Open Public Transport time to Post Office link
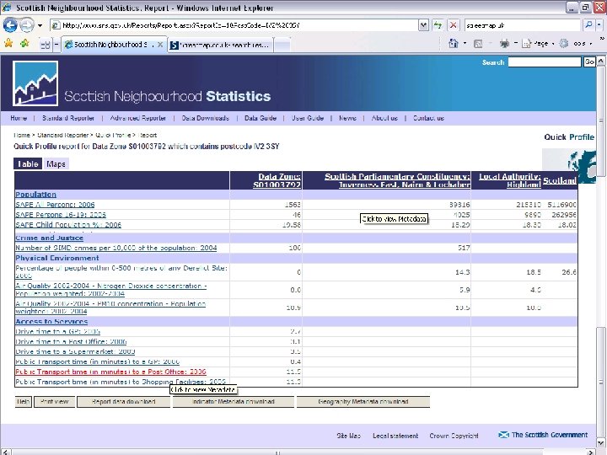The width and height of the screenshot is (607, 455). pos(110,372)
